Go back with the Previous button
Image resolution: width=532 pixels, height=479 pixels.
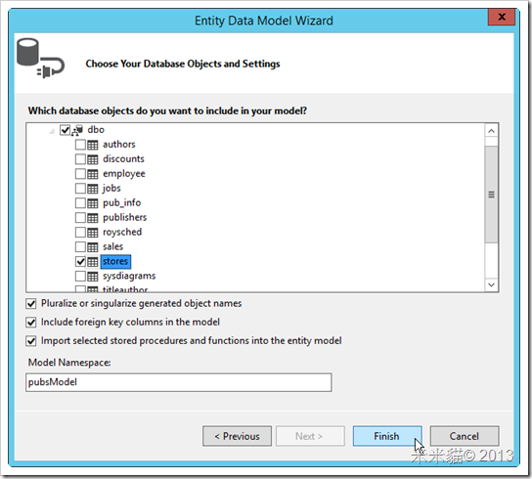pos(237,436)
